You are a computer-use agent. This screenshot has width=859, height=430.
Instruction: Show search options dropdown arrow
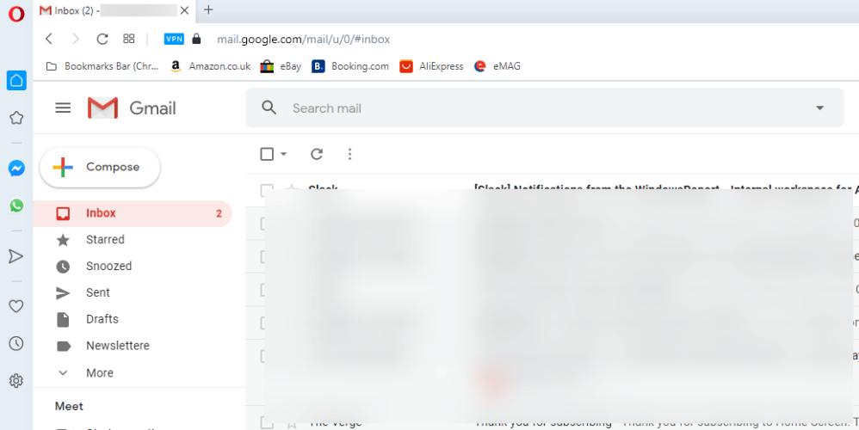(x=819, y=107)
